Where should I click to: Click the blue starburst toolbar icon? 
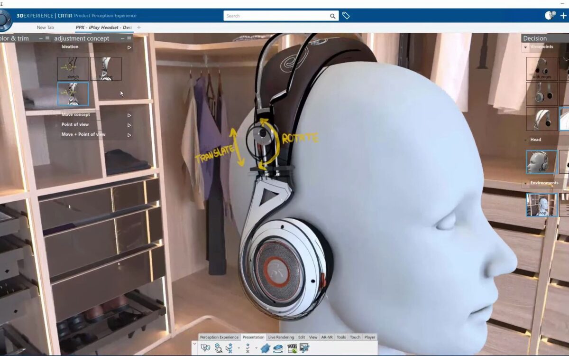(265, 348)
